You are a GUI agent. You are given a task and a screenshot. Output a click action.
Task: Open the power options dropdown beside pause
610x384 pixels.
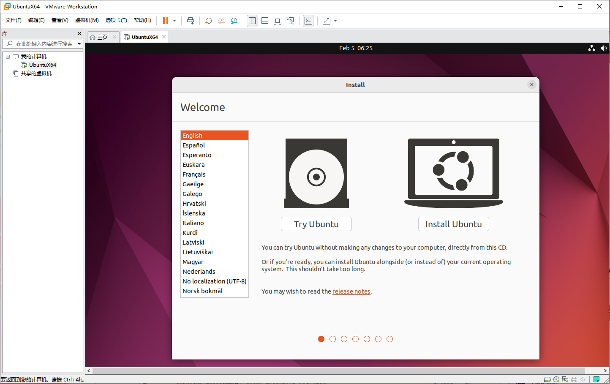coord(174,21)
